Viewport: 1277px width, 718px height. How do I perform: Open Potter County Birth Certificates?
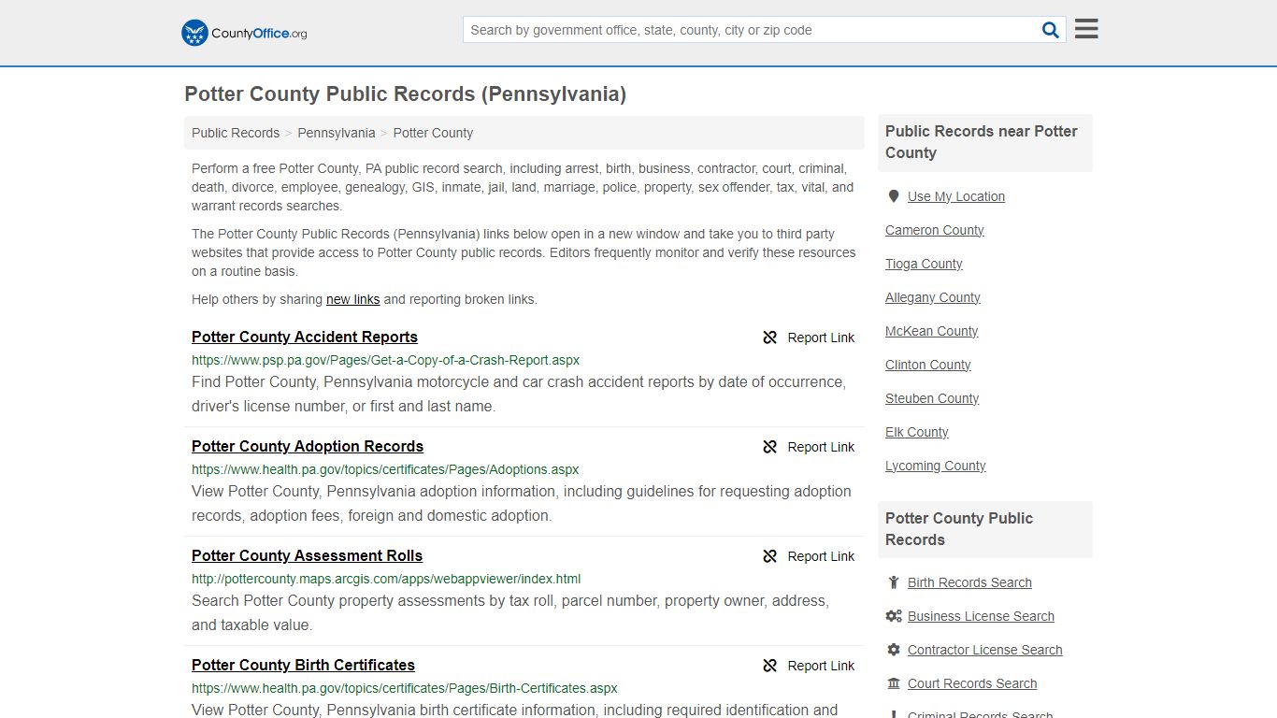[303, 665]
